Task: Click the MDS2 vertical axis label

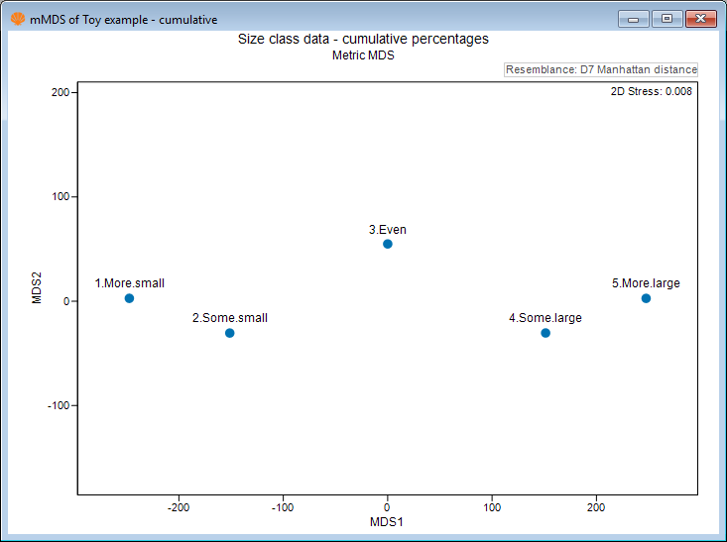Action: point(38,301)
